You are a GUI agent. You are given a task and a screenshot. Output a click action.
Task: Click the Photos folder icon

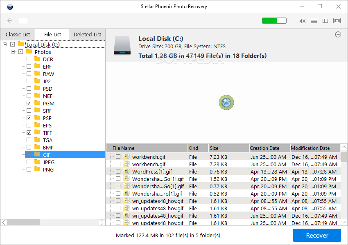29,51
